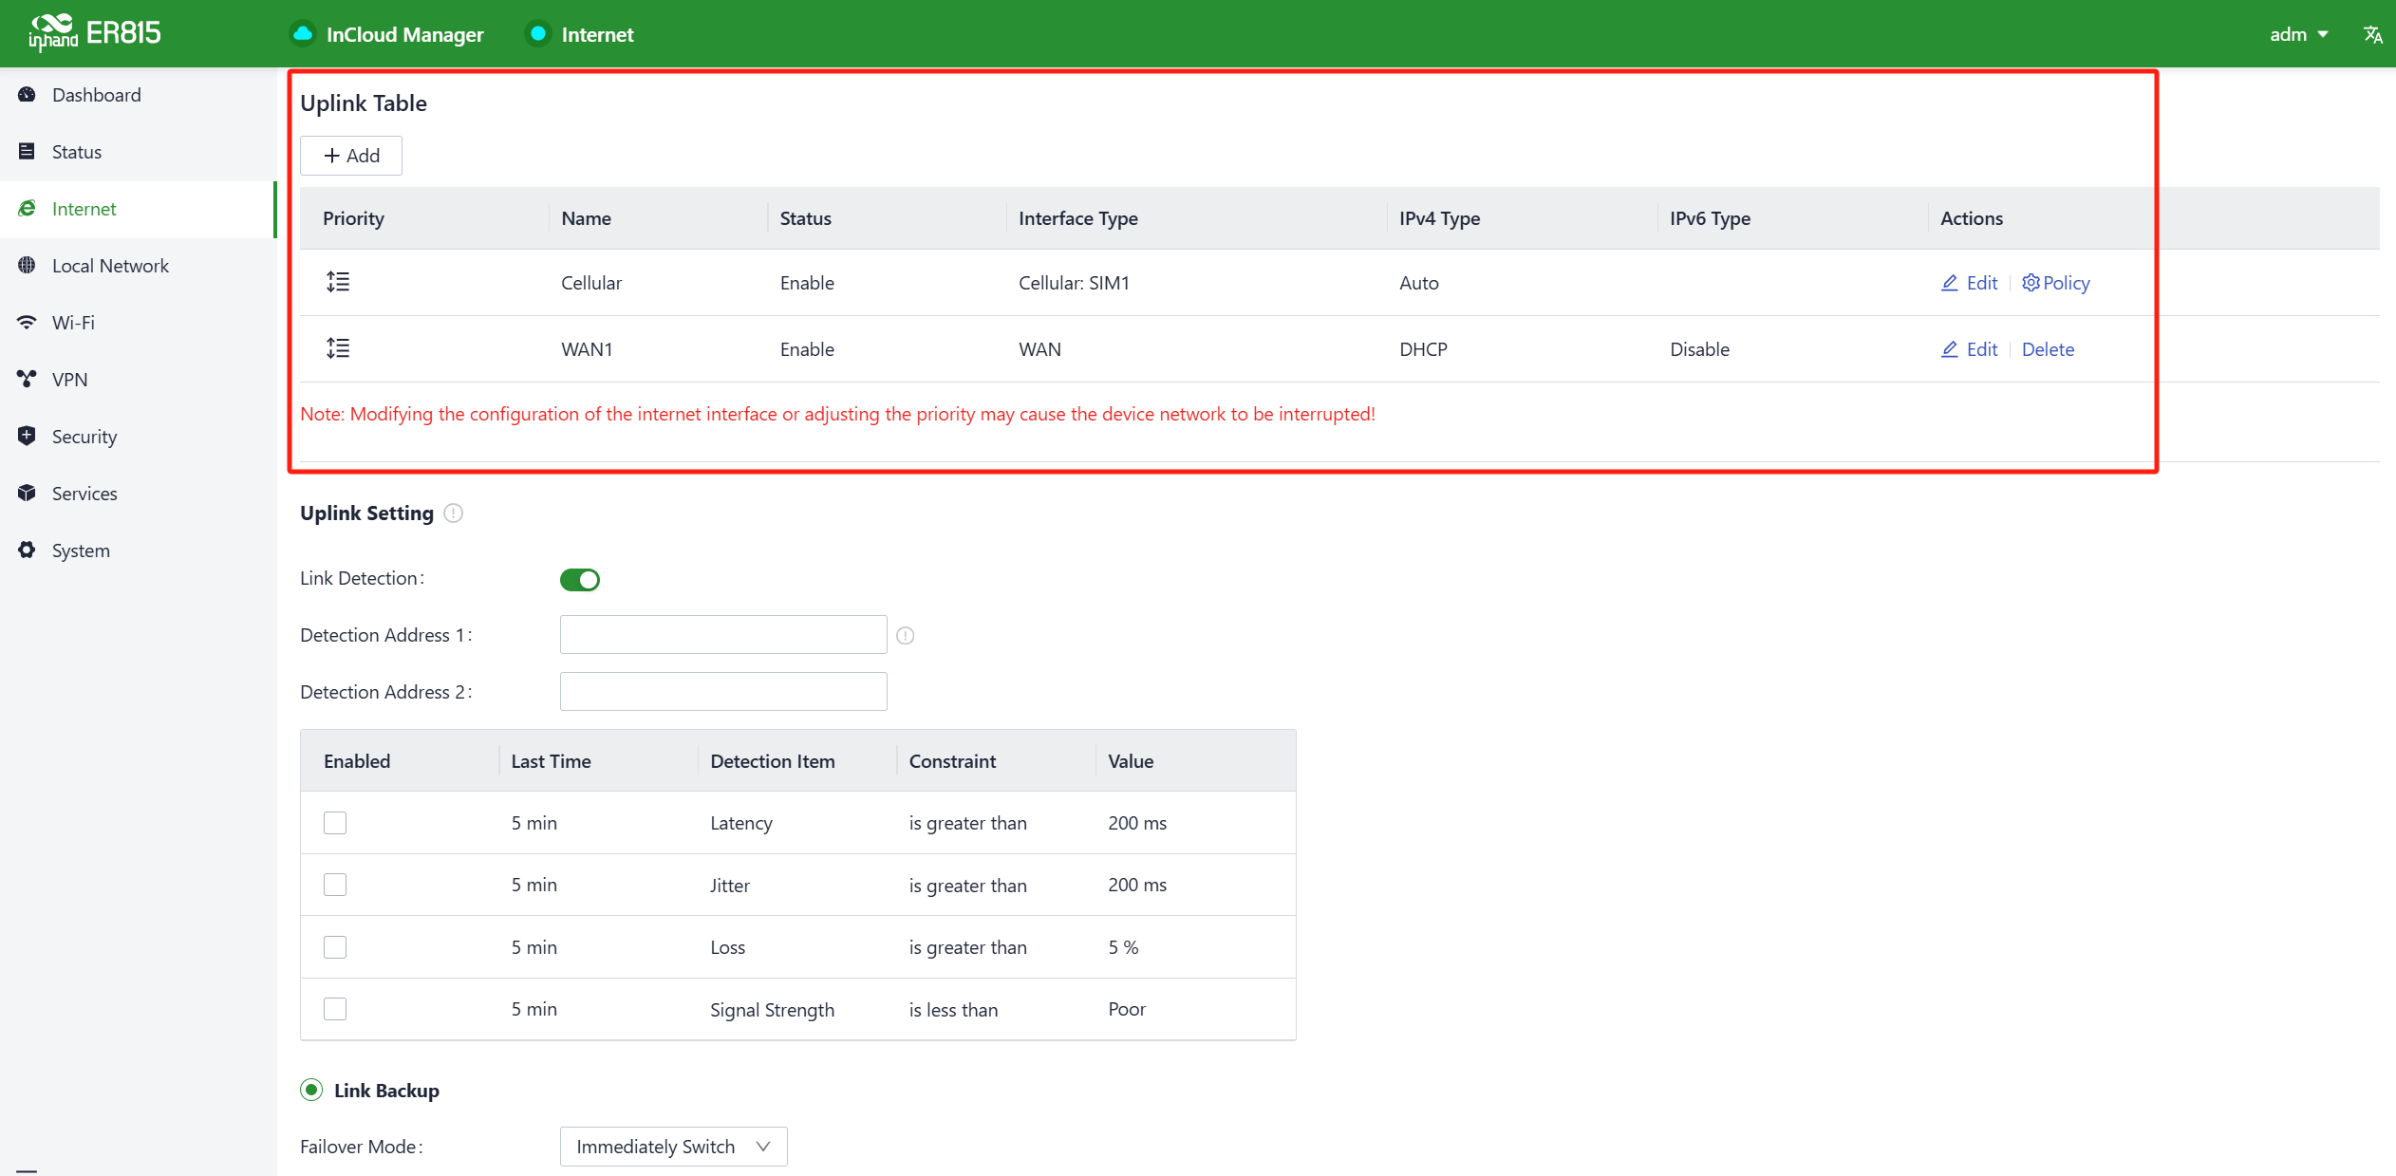This screenshot has height=1176, width=2396.
Task: Open the Security menu in sidebar
Action: pyautogui.click(x=84, y=437)
